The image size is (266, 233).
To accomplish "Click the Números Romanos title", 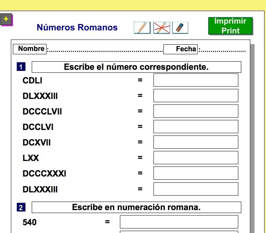I will tap(77, 27).
